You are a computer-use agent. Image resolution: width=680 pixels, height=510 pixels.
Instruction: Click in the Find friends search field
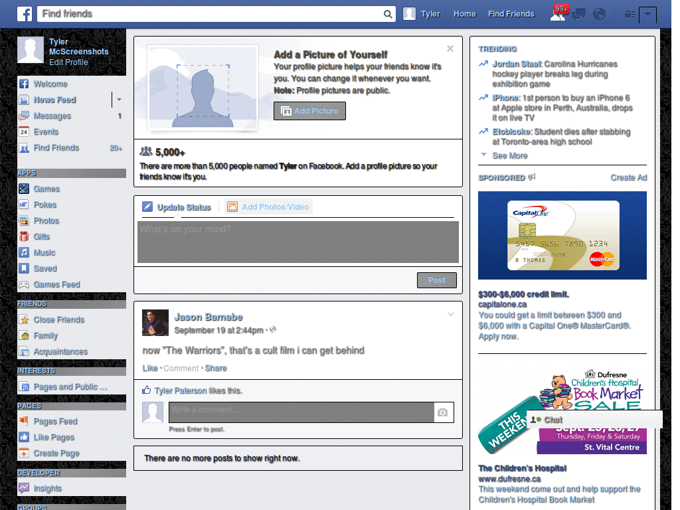[x=211, y=14]
